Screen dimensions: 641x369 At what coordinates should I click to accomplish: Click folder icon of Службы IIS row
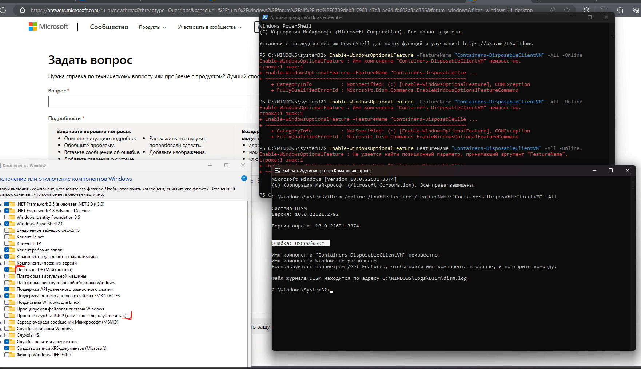pos(12,335)
